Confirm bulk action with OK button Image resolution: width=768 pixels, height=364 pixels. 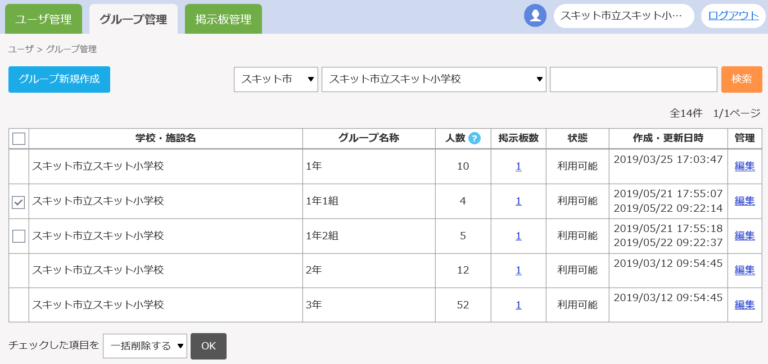pos(209,346)
